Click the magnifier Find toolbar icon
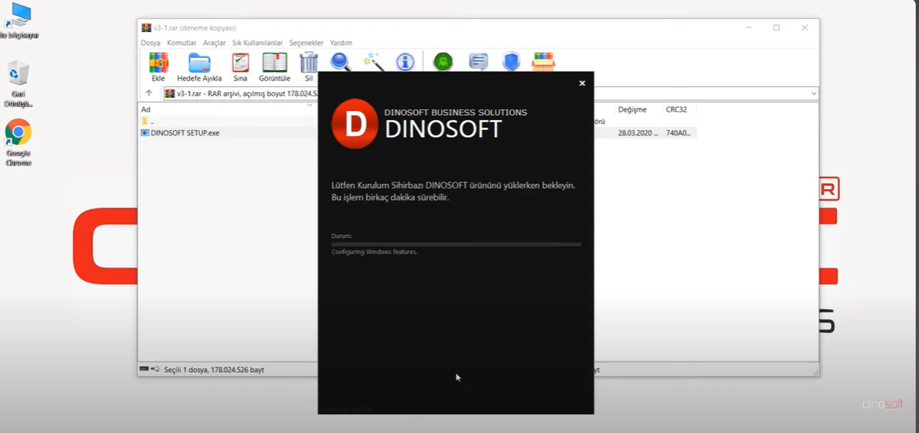Screen dimensions: 919x433 [x=341, y=62]
